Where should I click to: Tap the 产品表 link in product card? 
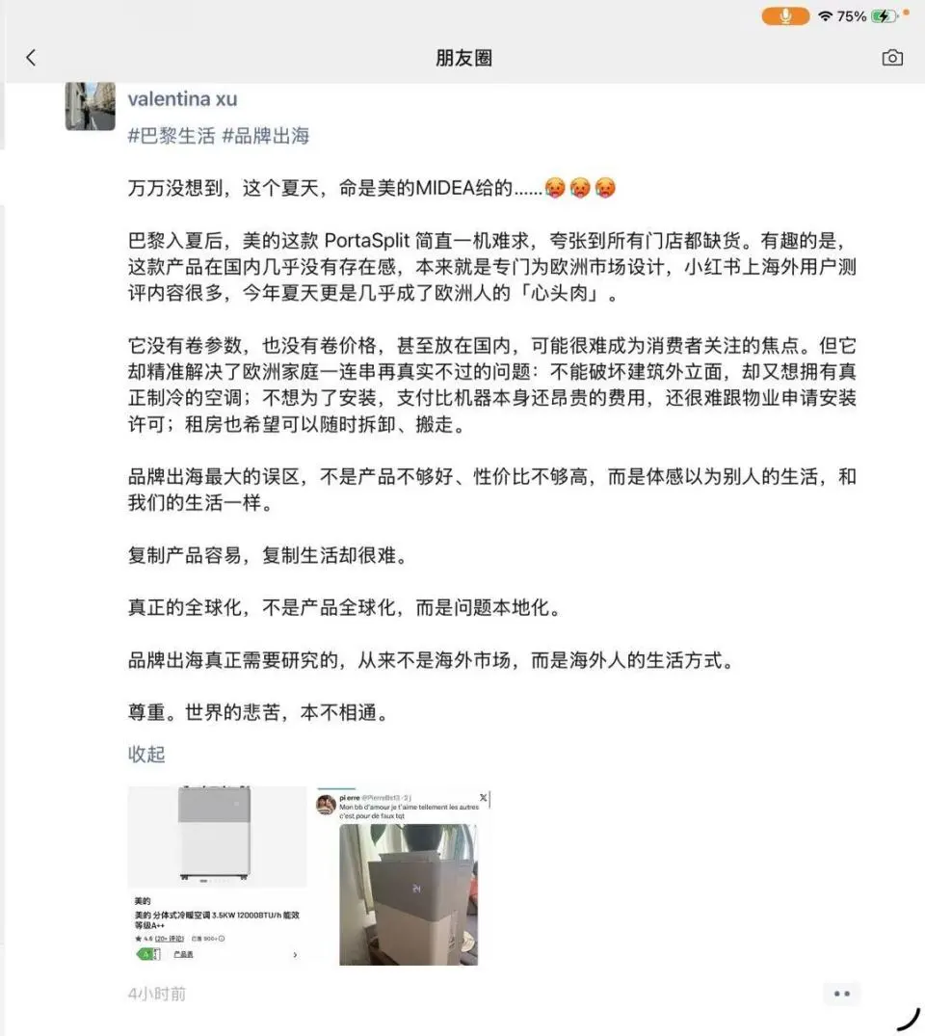(184, 954)
